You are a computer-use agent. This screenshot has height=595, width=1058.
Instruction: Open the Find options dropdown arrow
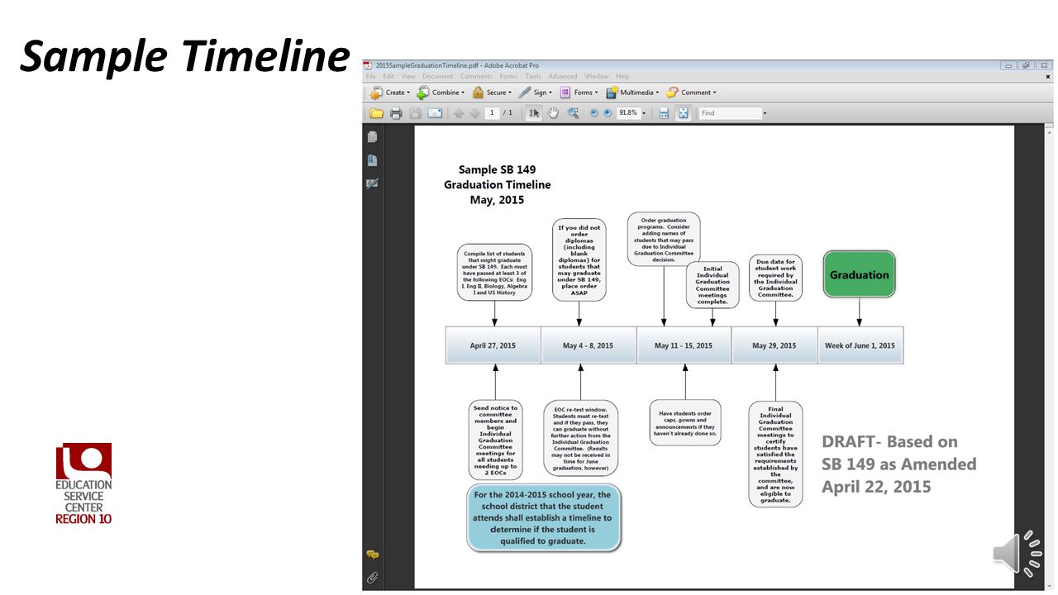(x=765, y=113)
